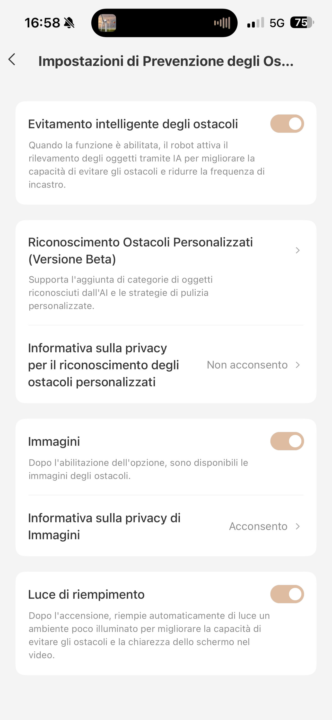Tap the battery level indicator

coord(302,22)
